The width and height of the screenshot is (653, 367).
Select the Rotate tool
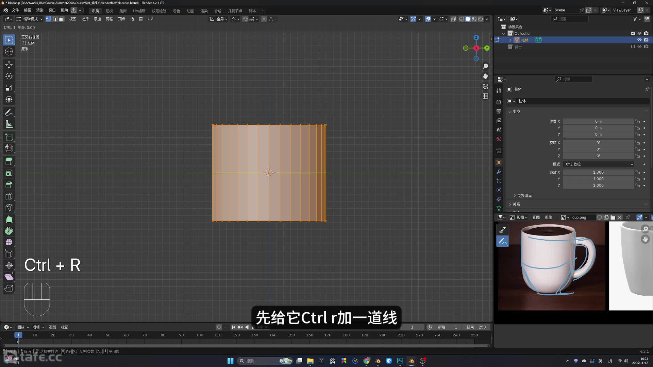pyautogui.click(x=9, y=76)
